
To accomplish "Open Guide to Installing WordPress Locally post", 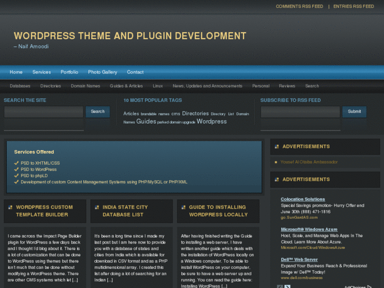I will tap(218, 211).
